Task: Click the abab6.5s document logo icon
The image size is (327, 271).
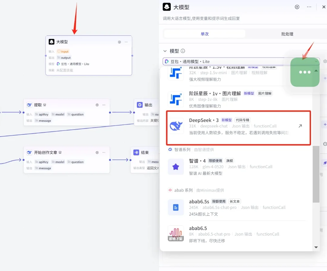Action: (x=176, y=207)
